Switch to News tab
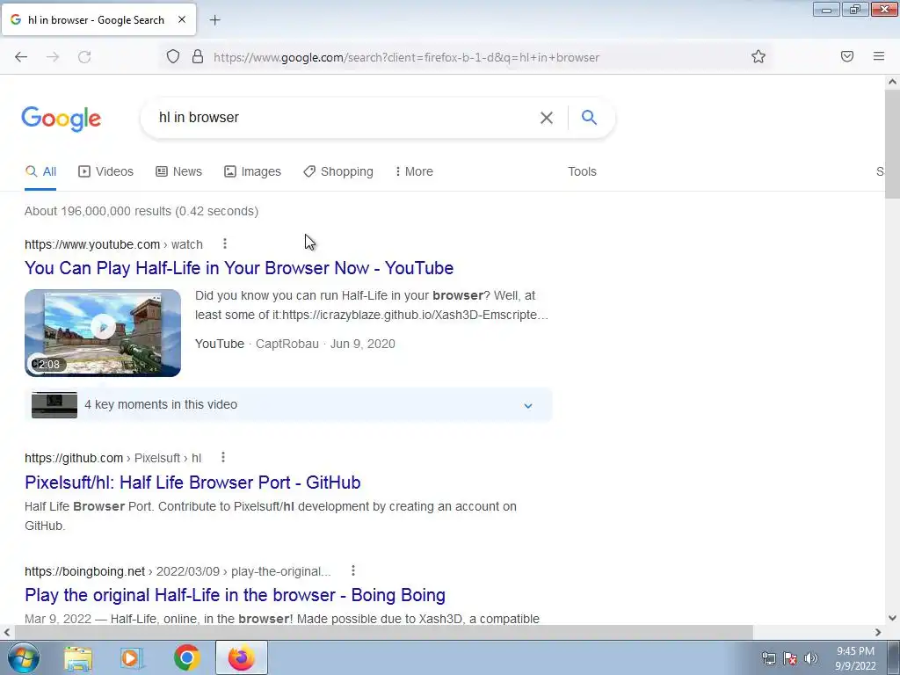This screenshot has width=900, height=675. pyautogui.click(x=179, y=171)
